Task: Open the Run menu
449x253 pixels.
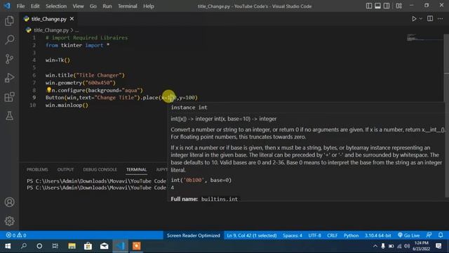Action: point(107,6)
